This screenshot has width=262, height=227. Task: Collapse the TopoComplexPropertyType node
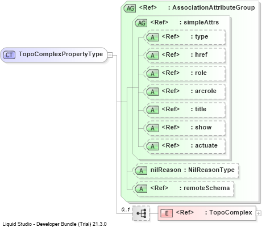[x=110, y=55]
